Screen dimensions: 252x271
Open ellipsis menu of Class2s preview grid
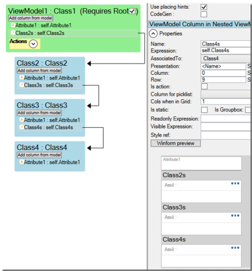[x=235, y=183]
